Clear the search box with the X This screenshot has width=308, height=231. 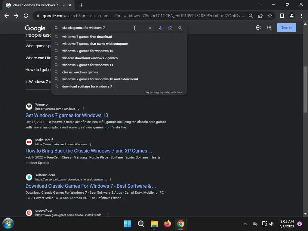pos(150,28)
